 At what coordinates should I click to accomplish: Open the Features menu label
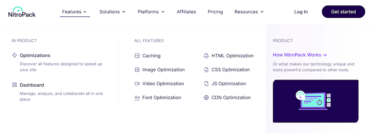click(72, 12)
